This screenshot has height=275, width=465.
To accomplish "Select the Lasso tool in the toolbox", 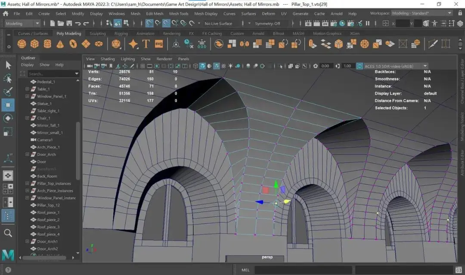I will (x=8, y=79).
